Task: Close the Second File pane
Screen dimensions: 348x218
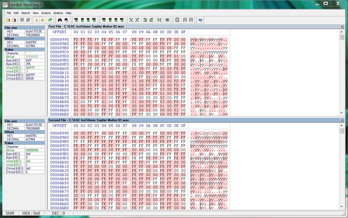Action: tap(342, 120)
